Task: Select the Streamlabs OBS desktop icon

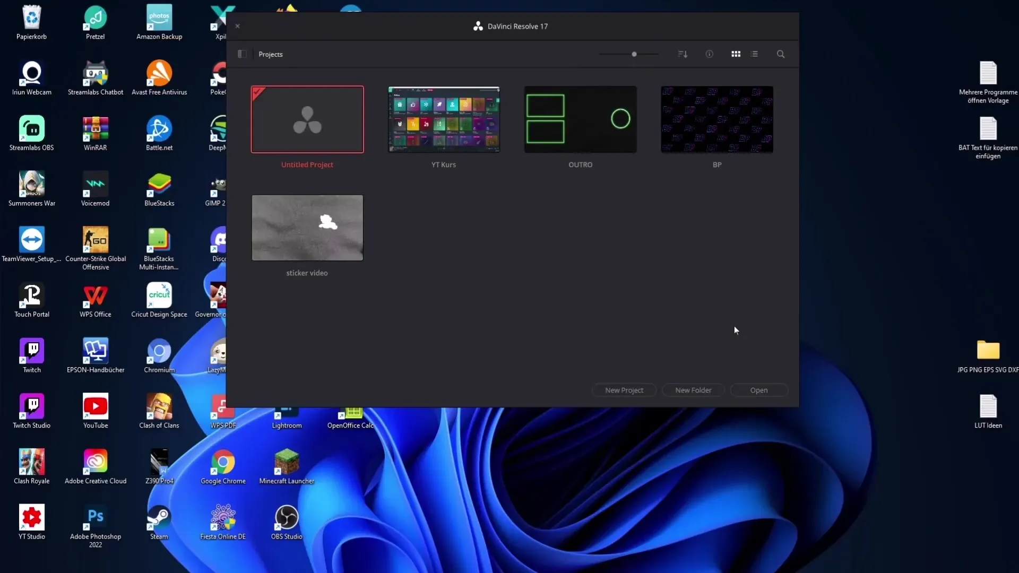Action: pos(32,134)
